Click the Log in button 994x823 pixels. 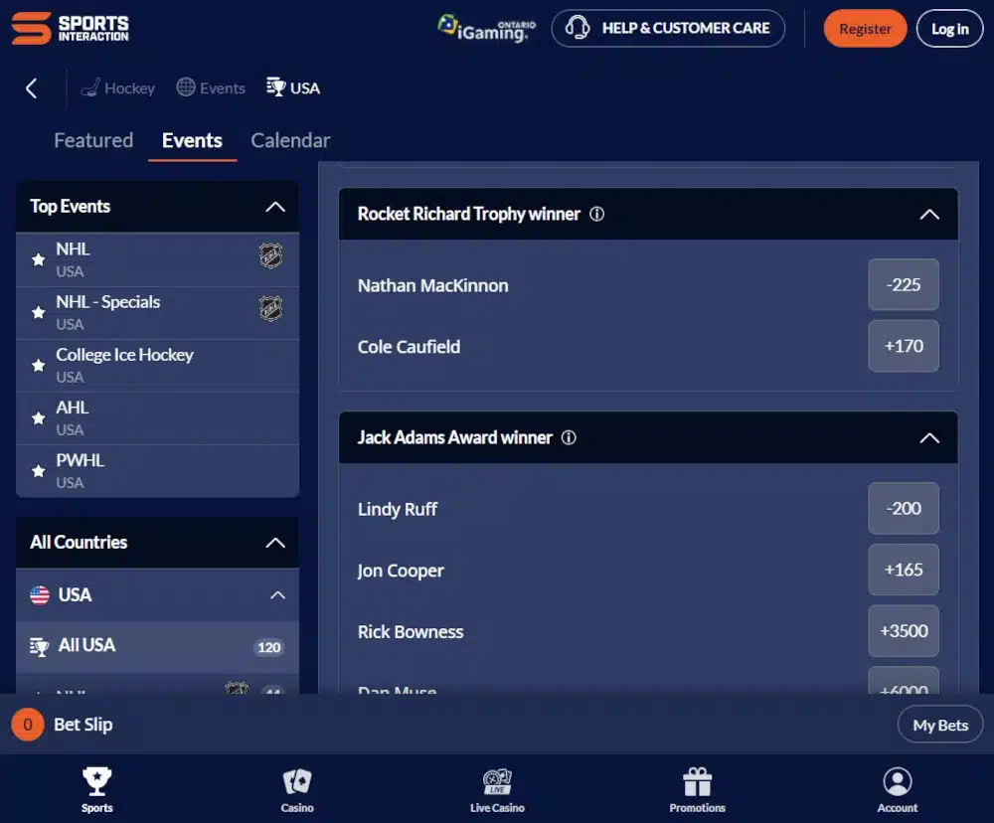pyautogui.click(x=949, y=29)
